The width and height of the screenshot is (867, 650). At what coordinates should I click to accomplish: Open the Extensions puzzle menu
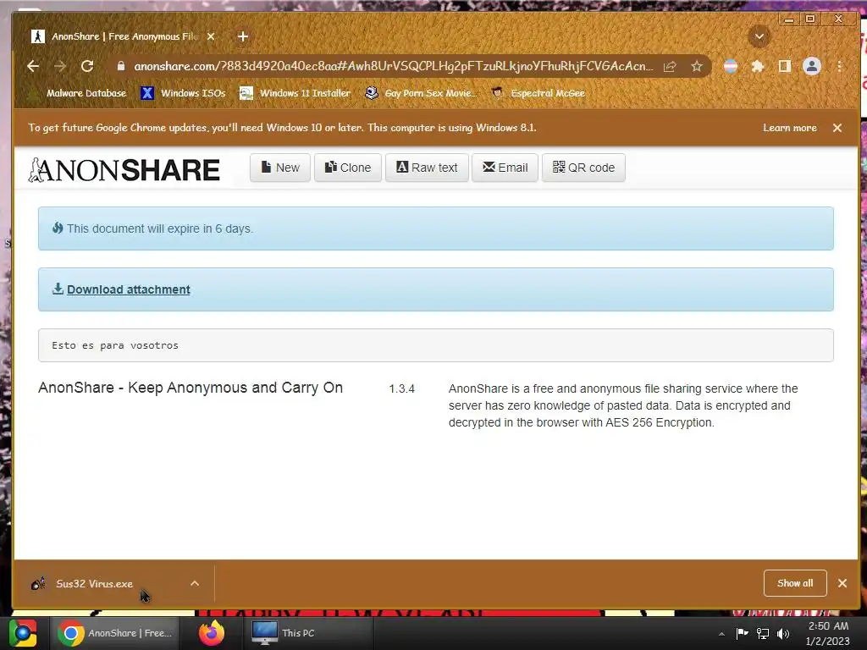(x=758, y=66)
